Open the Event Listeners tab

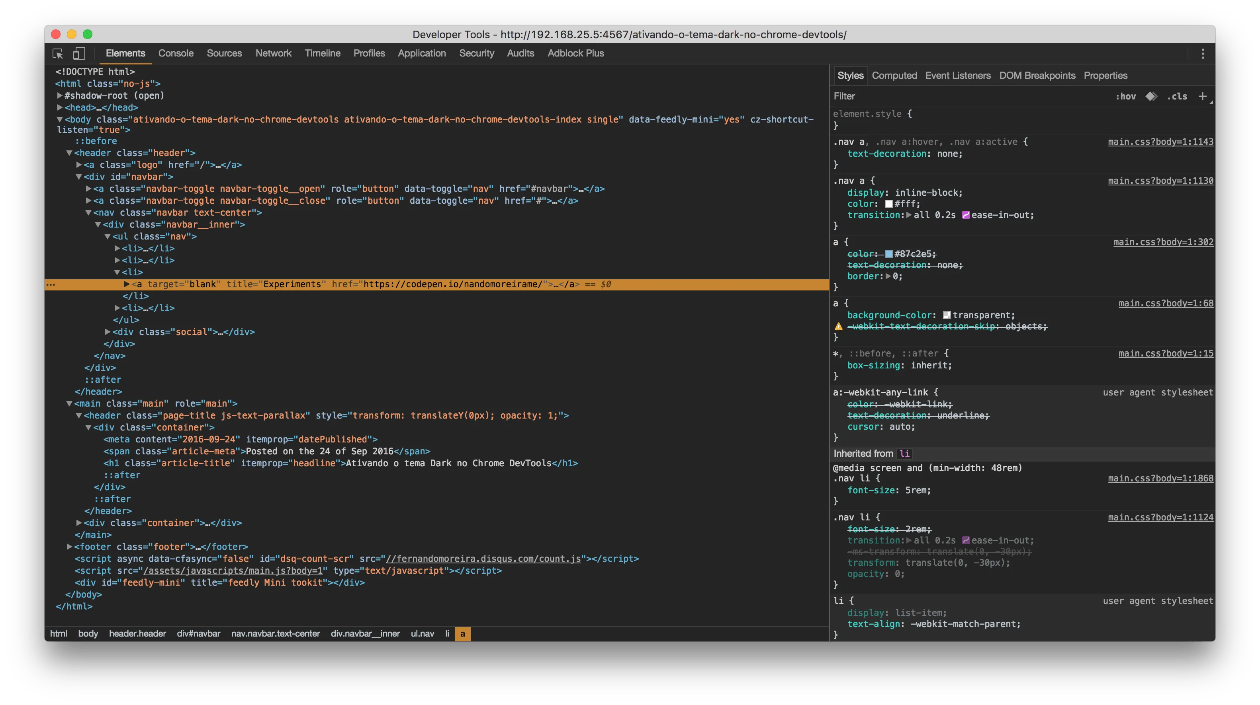958,76
